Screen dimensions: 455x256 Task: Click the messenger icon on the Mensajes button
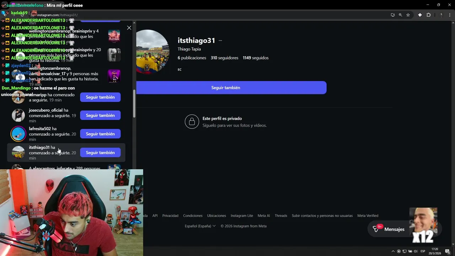tap(376, 229)
